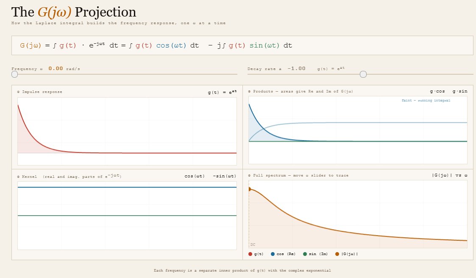Click the orange DC marker on the spectrum curve

point(250,189)
